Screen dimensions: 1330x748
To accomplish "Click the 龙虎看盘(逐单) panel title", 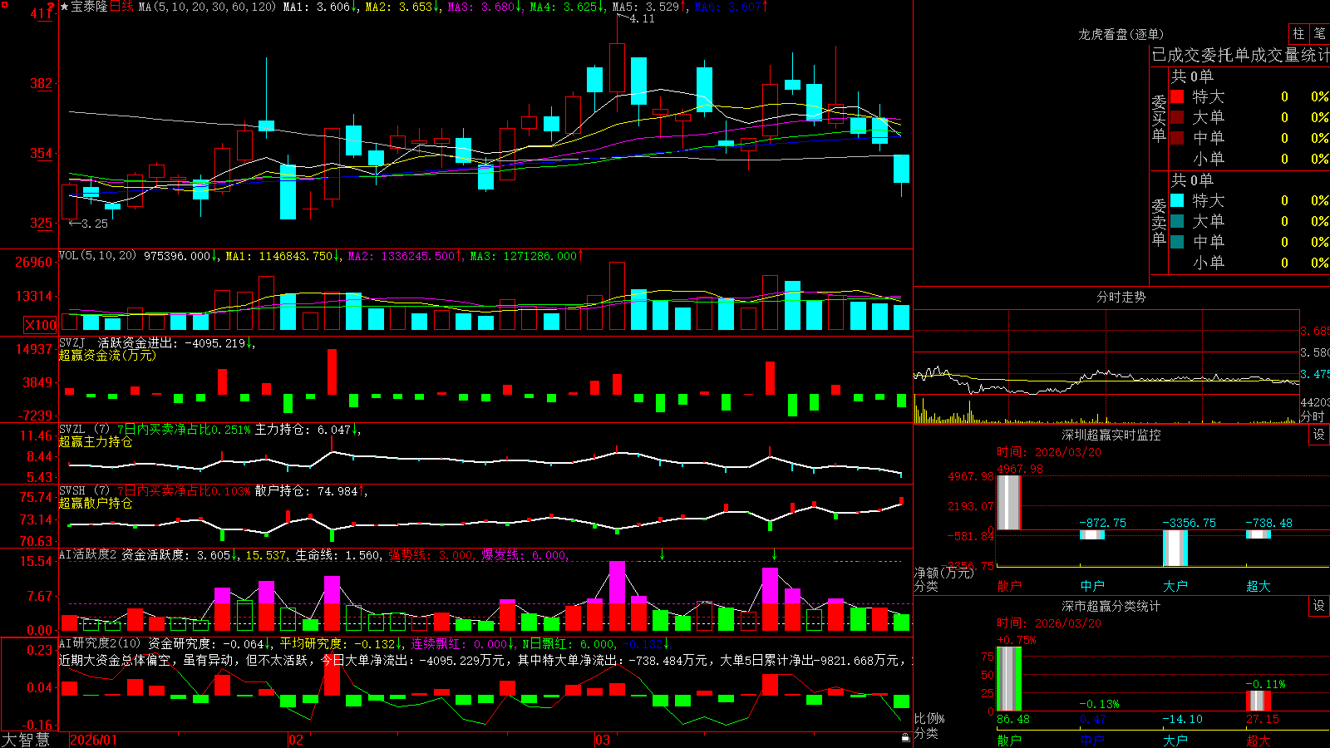I will 1121,34.
